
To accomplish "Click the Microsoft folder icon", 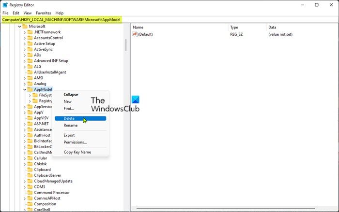I will (25, 26).
